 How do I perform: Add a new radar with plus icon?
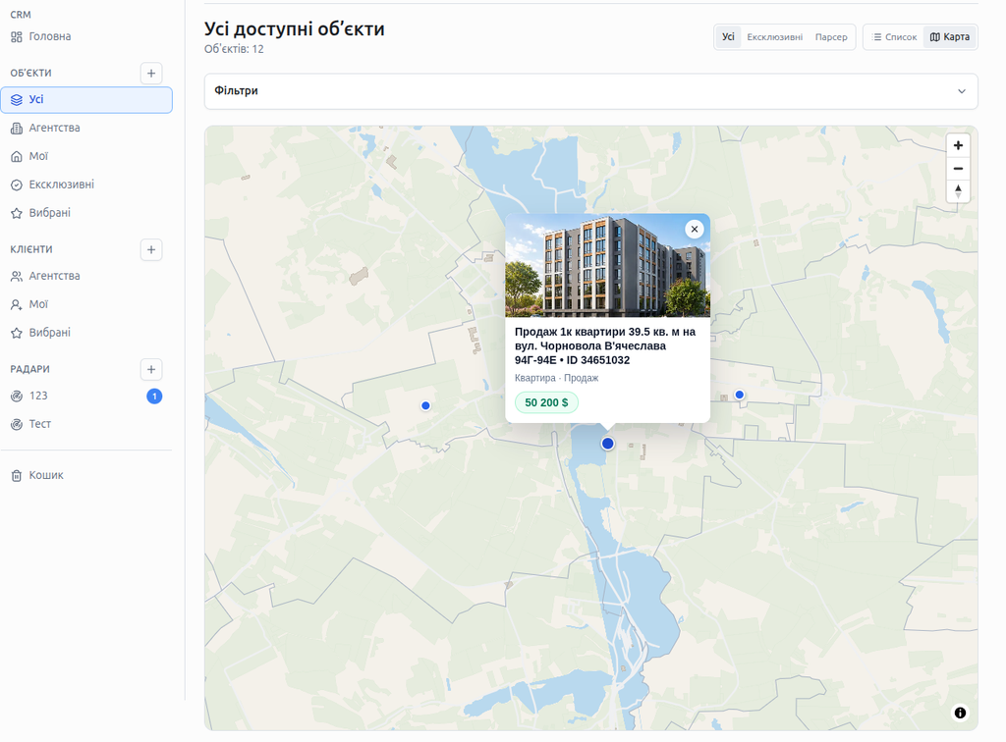pos(151,369)
